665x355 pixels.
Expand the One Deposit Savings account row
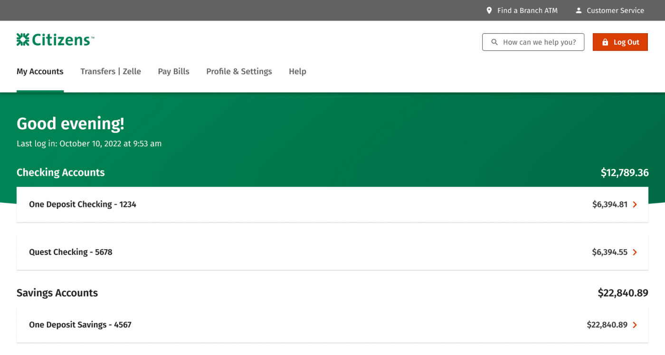80,325
